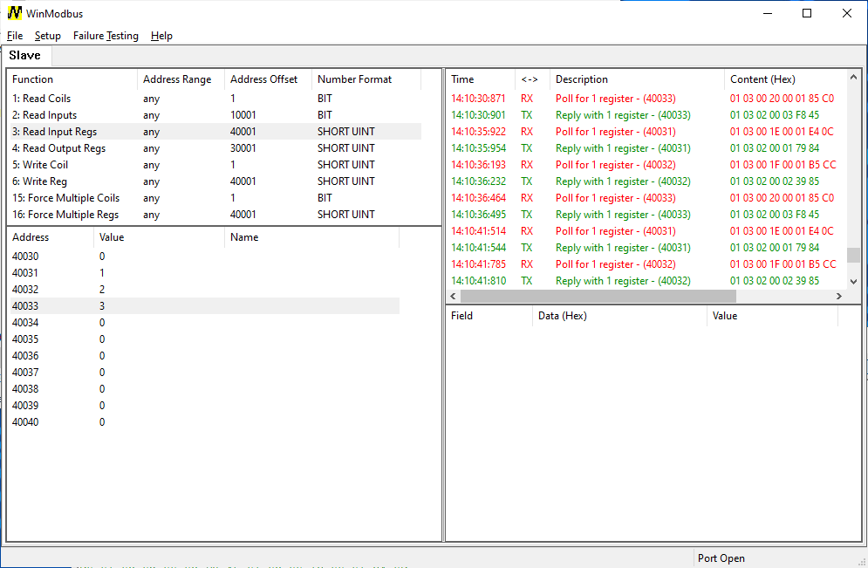Viewport: 868px width, 568px height.
Task: Click the Address column header in register list
Action: tap(51, 237)
